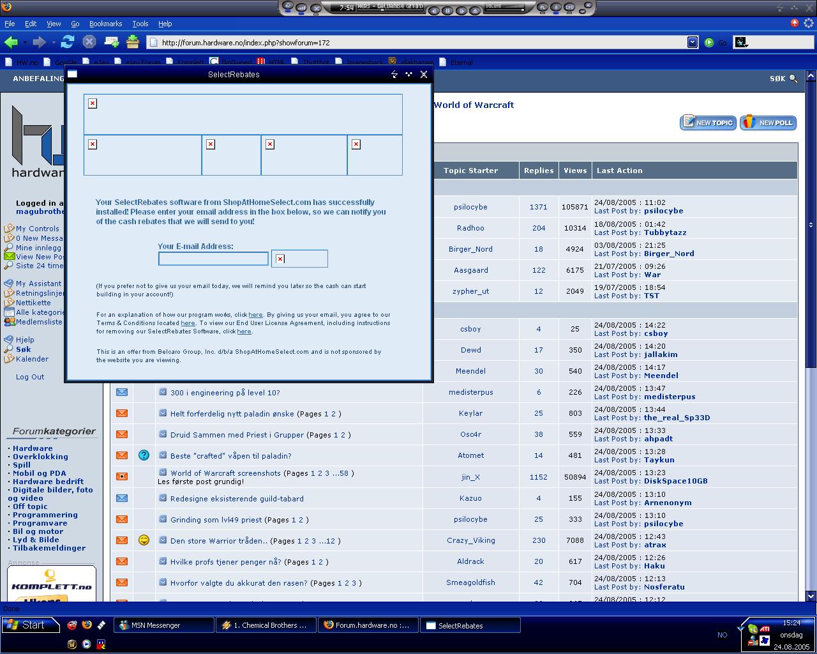Open the HW.no bookmark
Screen dimensions: 817x654
click(x=21, y=63)
